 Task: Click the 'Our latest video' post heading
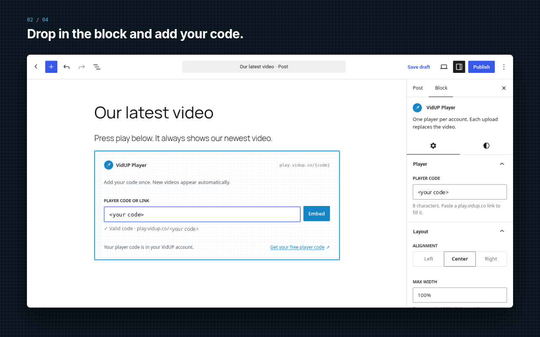(154, 112)
